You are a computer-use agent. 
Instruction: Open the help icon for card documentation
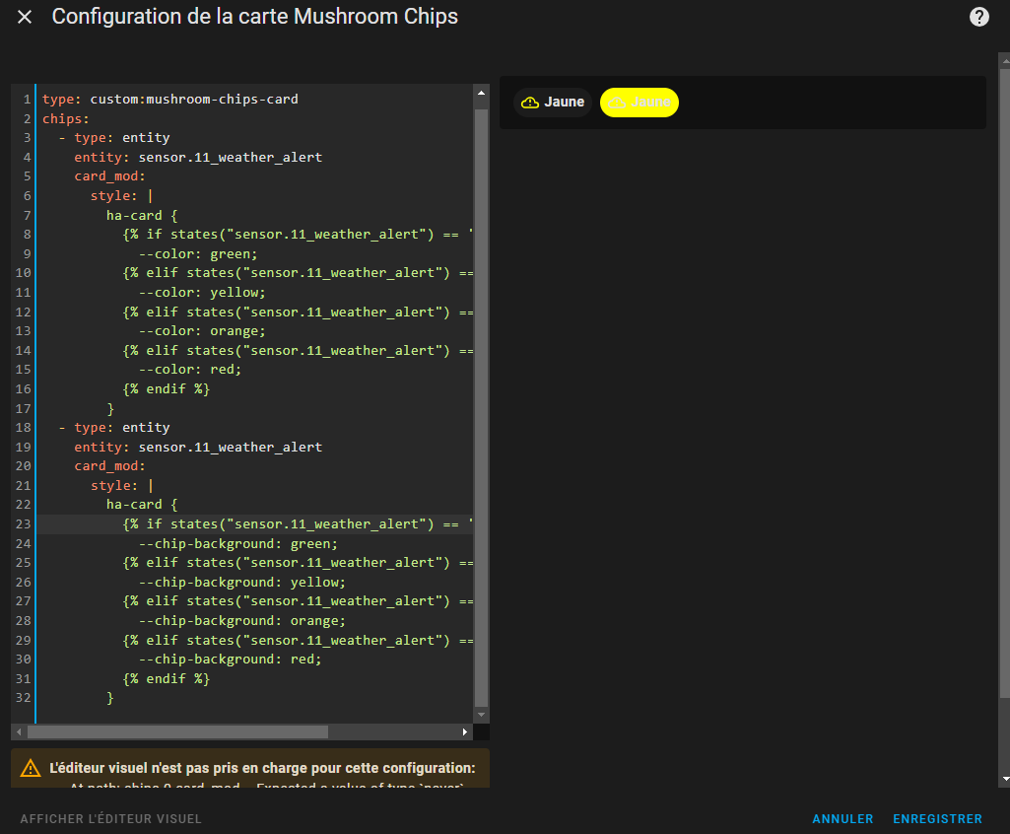tap(978, 17)
